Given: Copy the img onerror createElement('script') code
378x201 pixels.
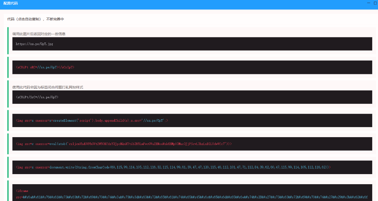Looking at the screenshot, I should coord(192,121).
